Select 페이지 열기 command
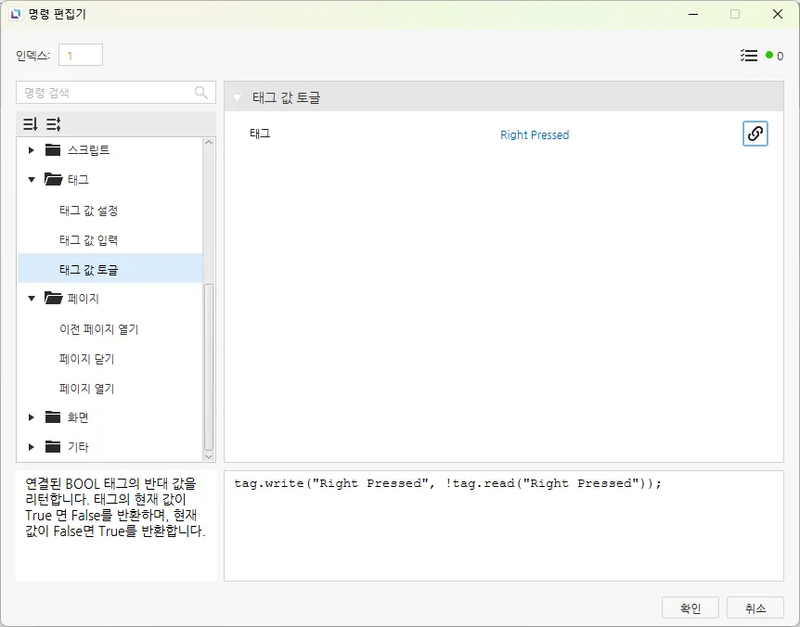The height and width of the screenshot is (627, 800). (86, 389)
